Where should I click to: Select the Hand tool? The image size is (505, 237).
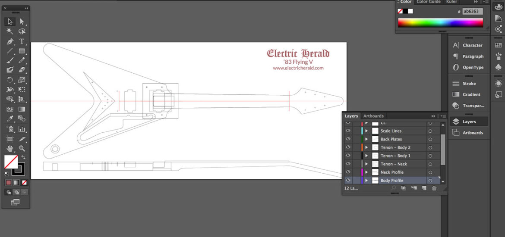tap(10, 148)
